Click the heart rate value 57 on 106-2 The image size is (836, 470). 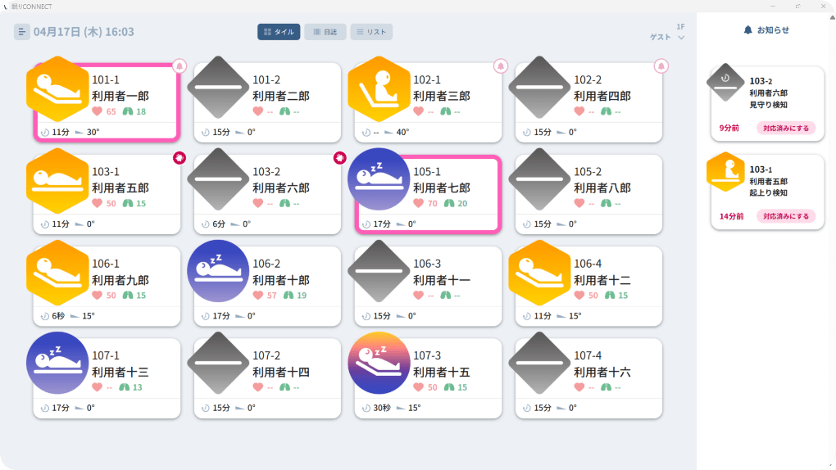pyautogui.click(x=271, y=296)
